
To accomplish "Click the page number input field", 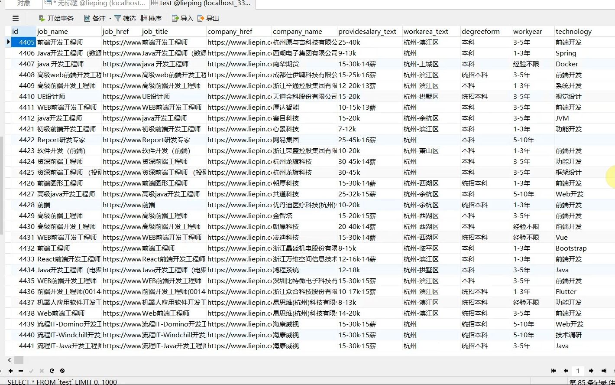I will click(578, 371).
